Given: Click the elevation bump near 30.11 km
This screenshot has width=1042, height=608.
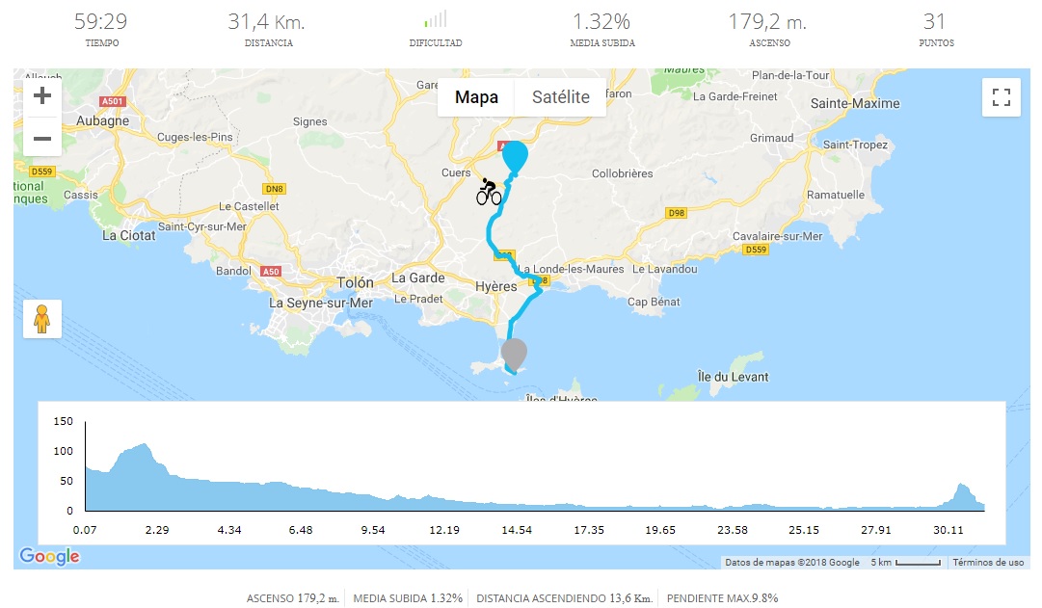Looking at the screenshot, I should tap(961, 489).
